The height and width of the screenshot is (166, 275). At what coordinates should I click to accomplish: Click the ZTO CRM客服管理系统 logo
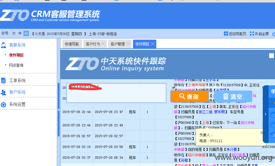[x=50, y=15]
